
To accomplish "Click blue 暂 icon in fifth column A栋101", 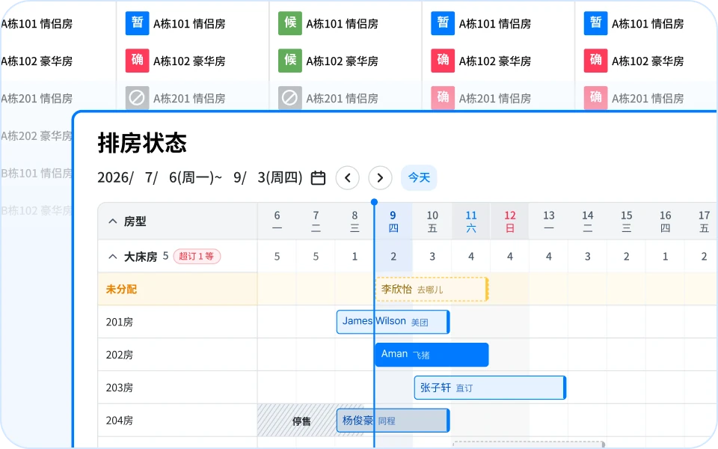I will (x=596, y=23).
